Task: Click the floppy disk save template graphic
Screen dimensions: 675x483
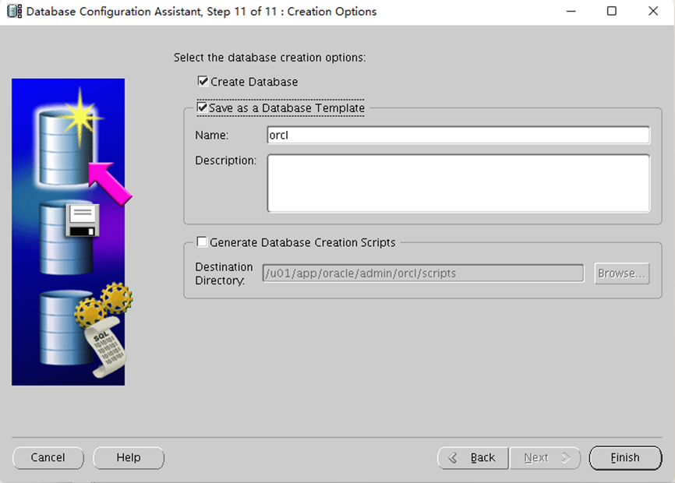Action: (82, 220)
